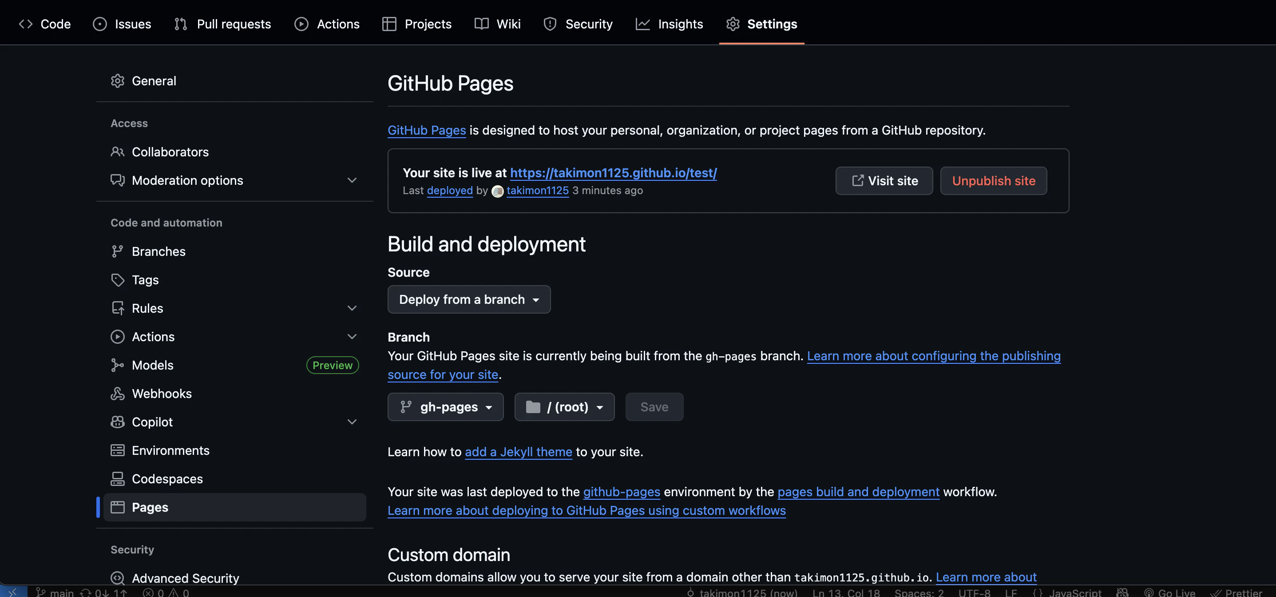1276x597 pixels.
Task: Click the remote window icon in status bar
Action: [13, 592]
